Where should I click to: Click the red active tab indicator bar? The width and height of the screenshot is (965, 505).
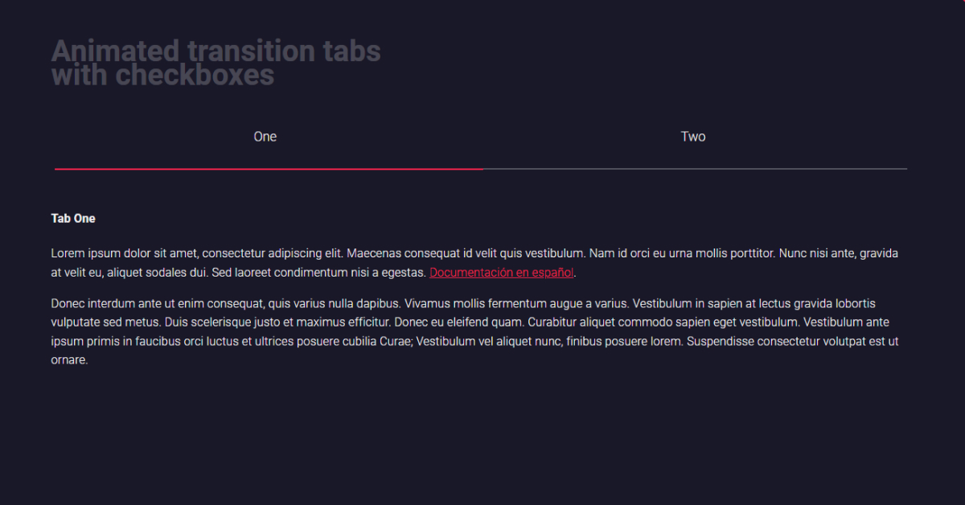265,170
